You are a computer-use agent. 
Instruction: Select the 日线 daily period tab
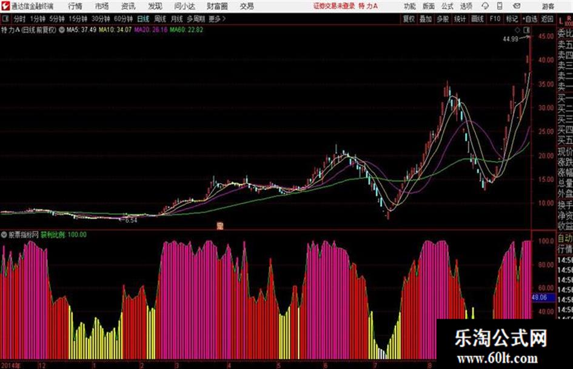[143, 19]
